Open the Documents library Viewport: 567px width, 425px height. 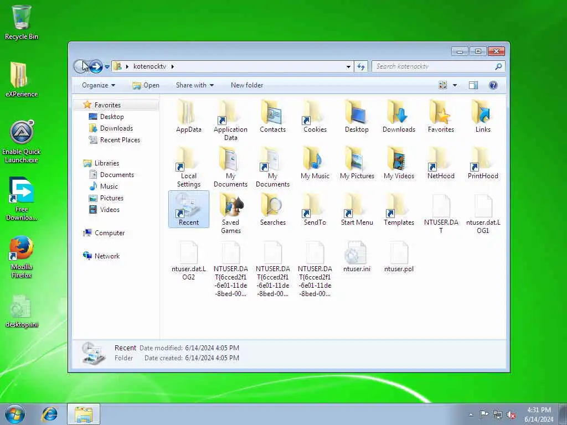click(x=117, y=175)
